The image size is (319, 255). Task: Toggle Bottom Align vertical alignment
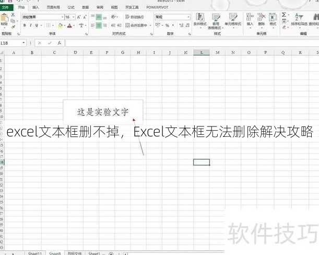click(x=105, y=17)
